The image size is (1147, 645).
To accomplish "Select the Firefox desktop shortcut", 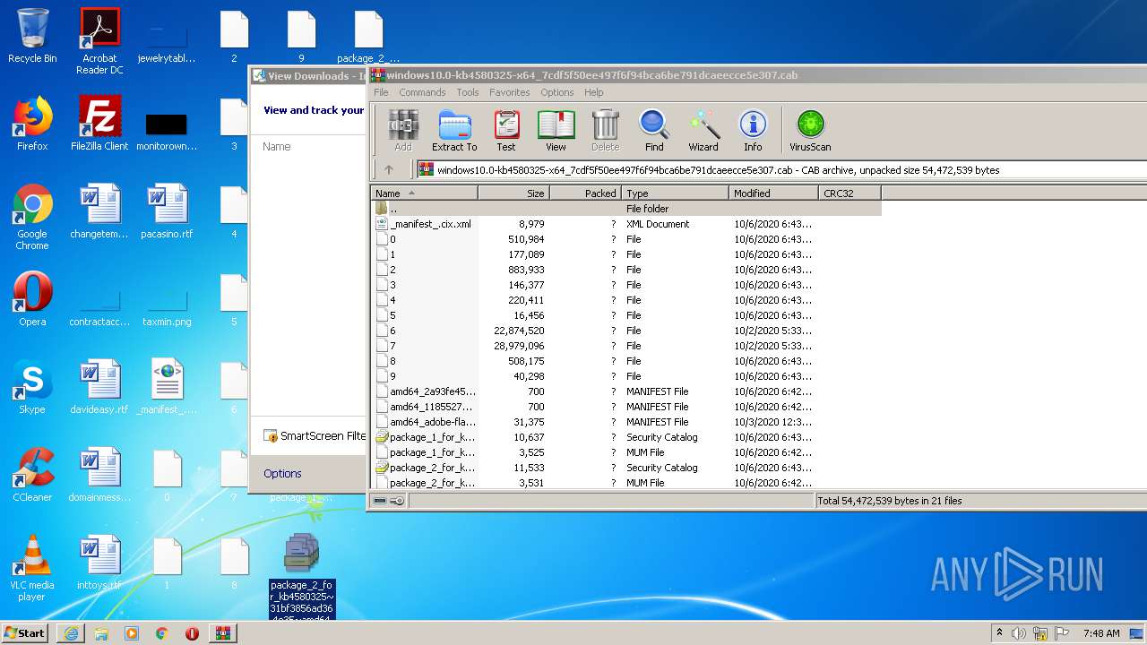I will 32,124.
